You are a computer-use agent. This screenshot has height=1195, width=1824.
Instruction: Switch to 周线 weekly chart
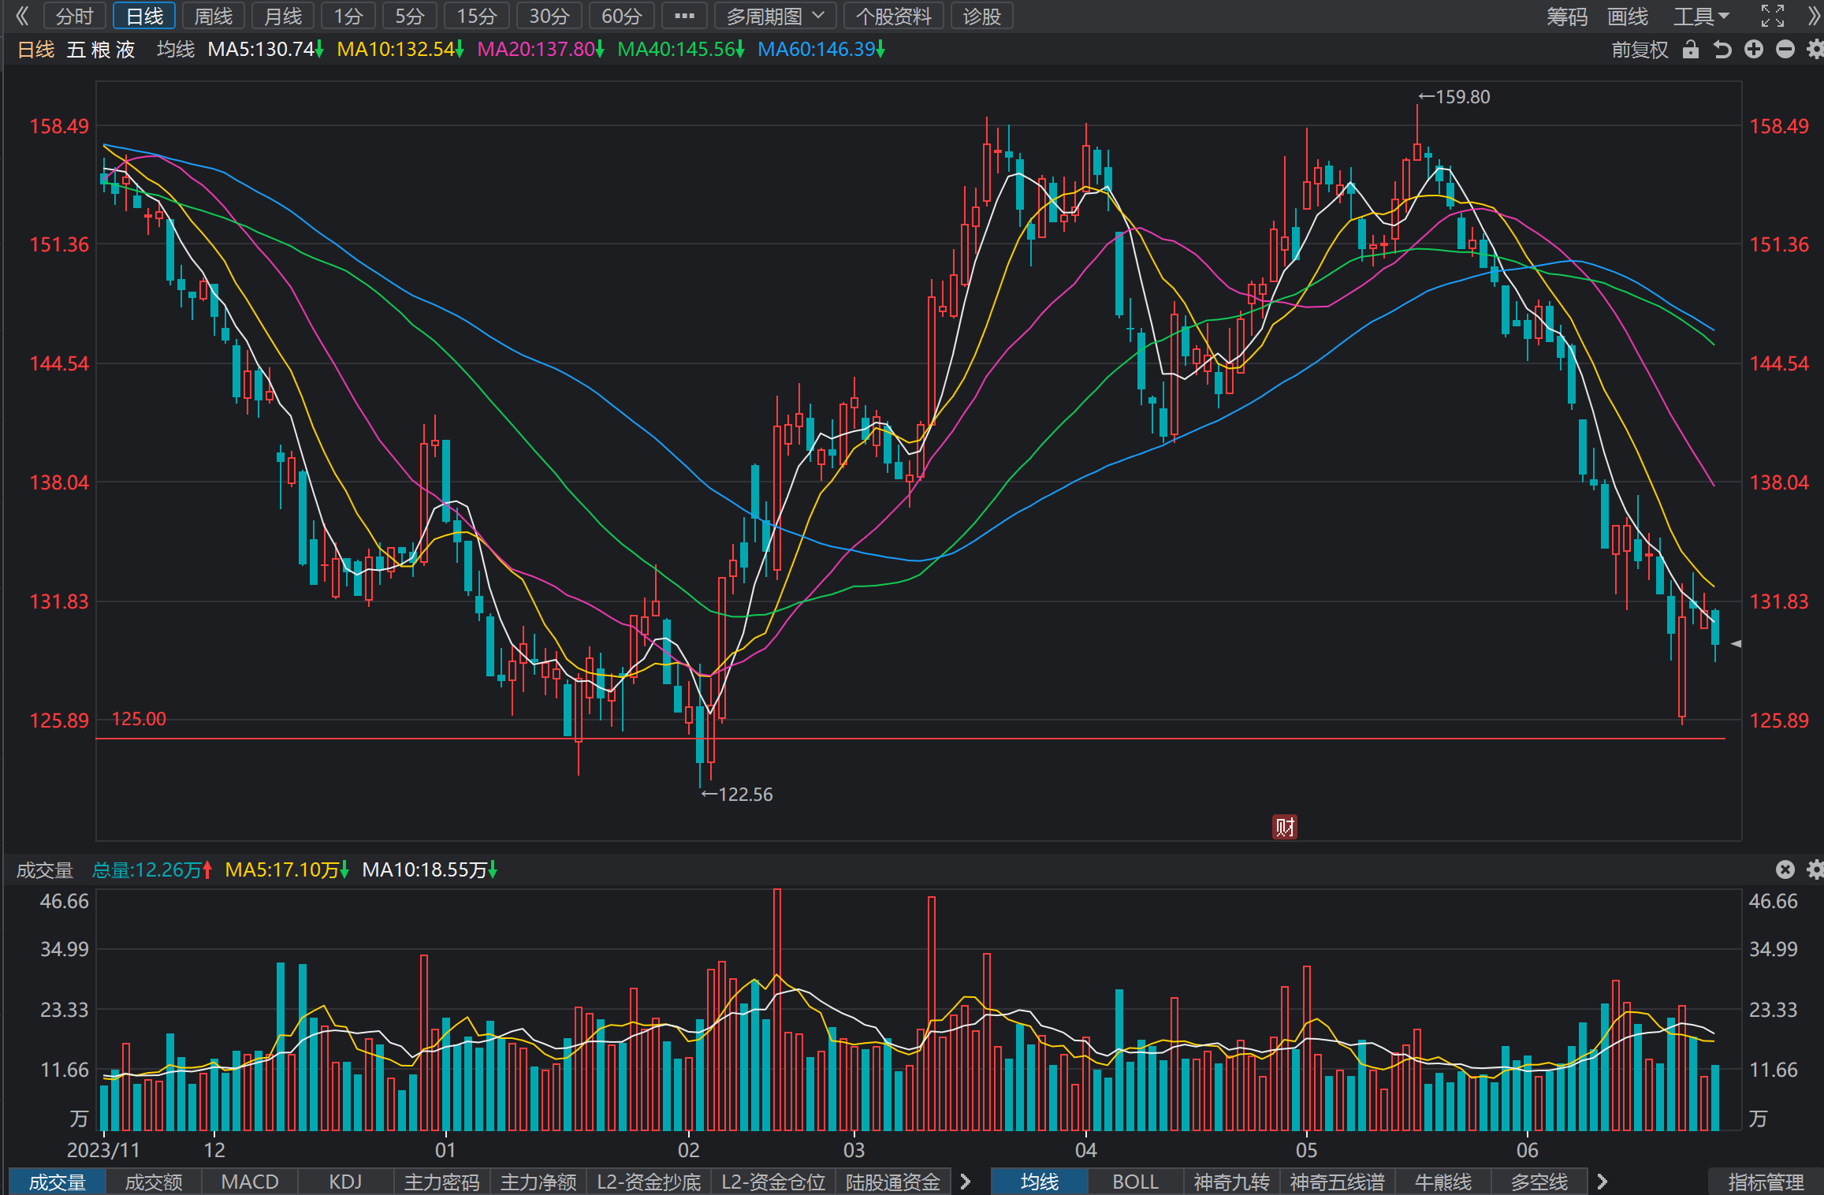(214, 16)
